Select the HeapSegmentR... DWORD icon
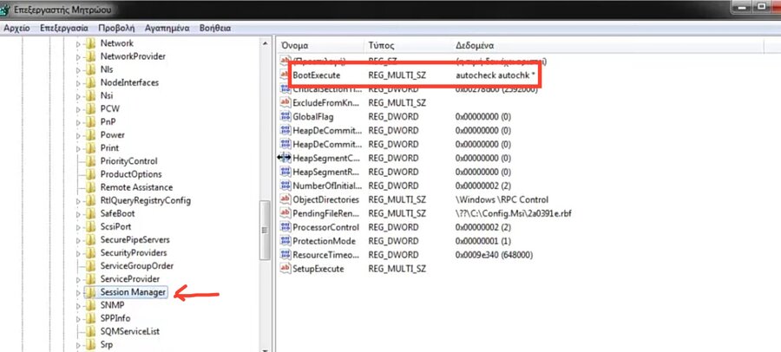The height and width of the screenshot is (352, 781). (285, 172)
